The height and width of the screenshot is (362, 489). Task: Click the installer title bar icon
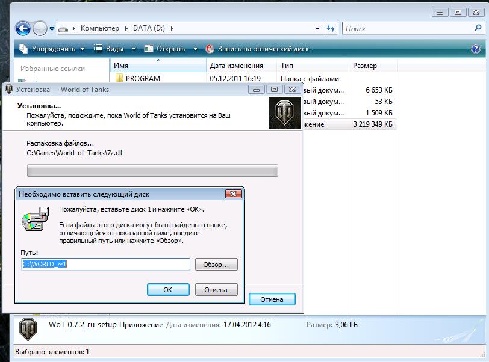pyautogui.click(x=9, y=89)
